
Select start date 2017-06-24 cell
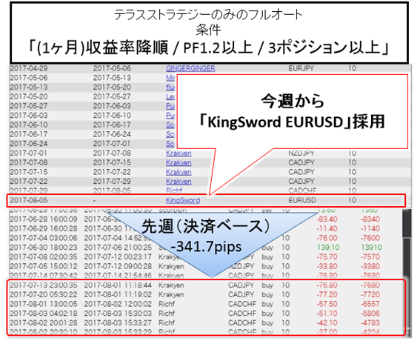tap(29, 144)
